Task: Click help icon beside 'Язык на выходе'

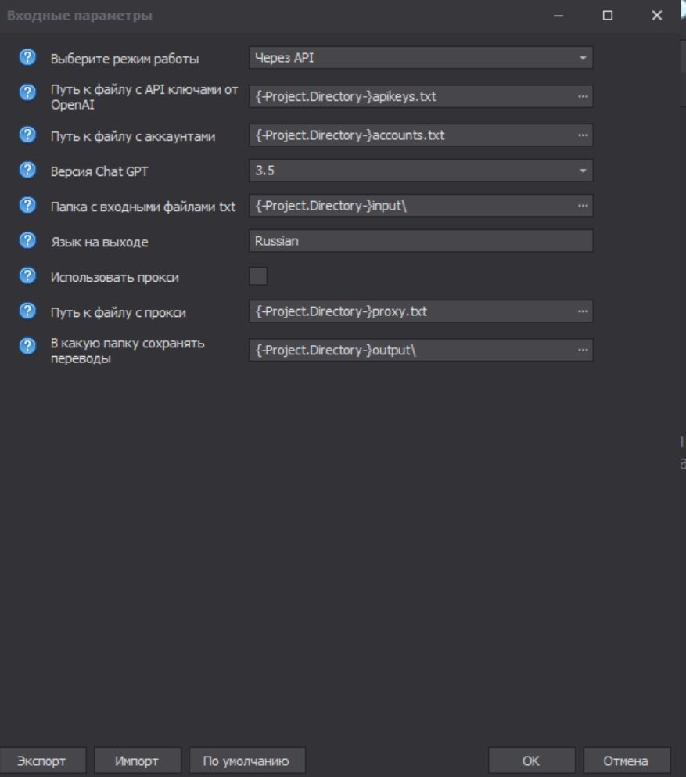Action: click(x=27, y=240)
